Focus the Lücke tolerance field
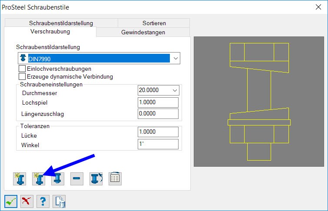 point(158,132)
